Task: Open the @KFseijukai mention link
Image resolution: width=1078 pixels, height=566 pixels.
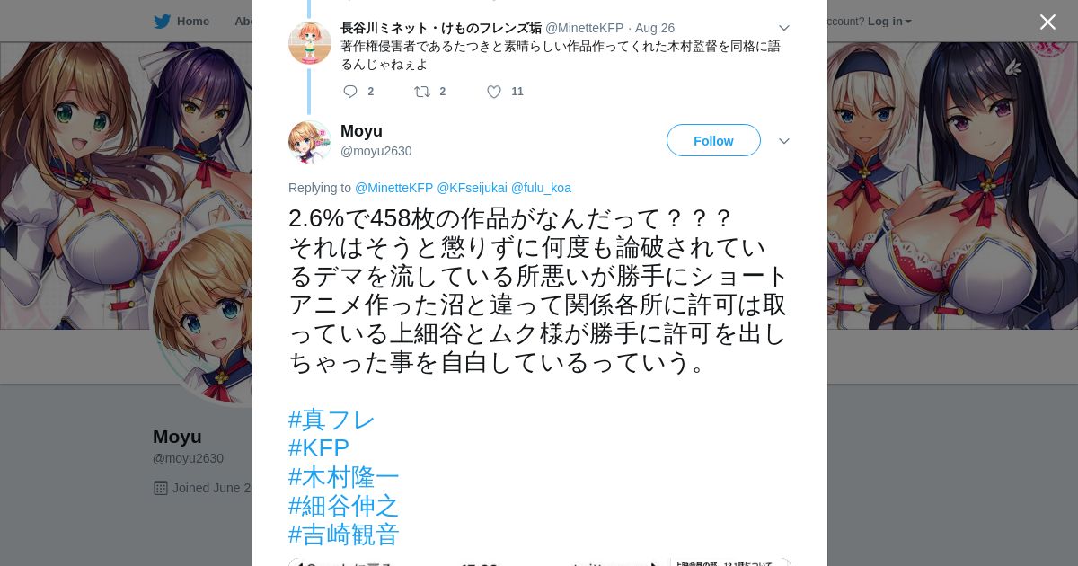Action: click(472, 188)
